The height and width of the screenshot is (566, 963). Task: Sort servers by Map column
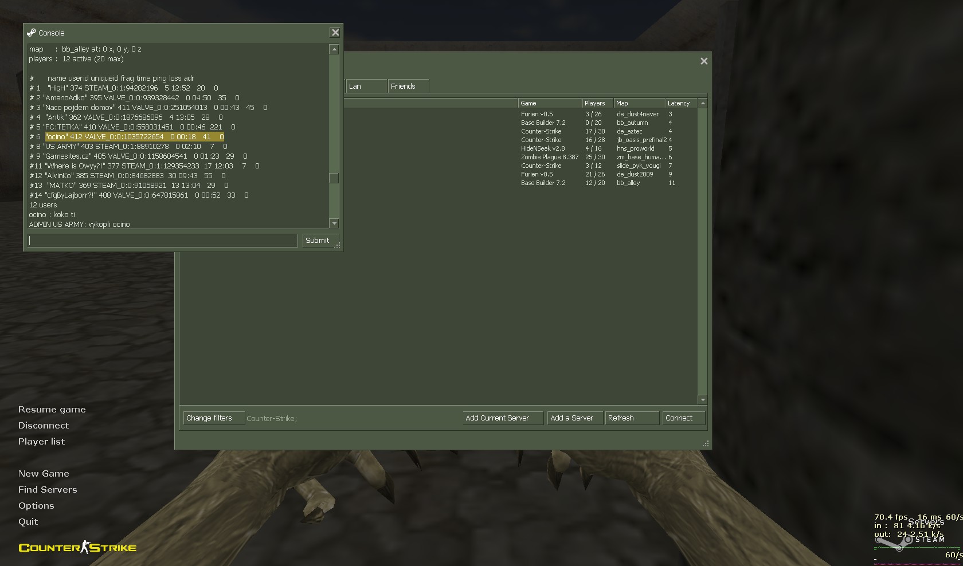639,103
